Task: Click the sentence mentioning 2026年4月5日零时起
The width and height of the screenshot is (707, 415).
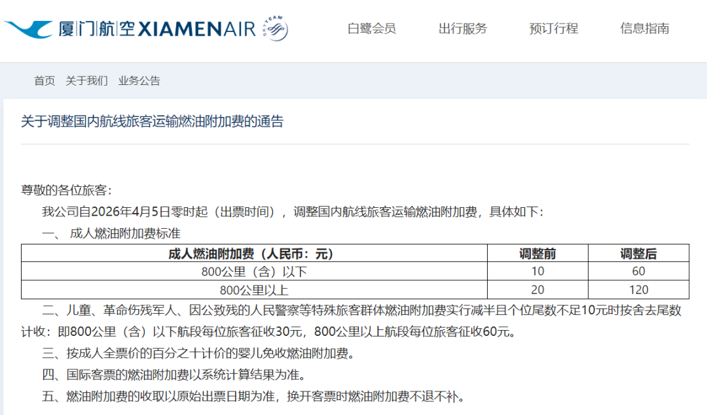Action: [x=293, y=212]
